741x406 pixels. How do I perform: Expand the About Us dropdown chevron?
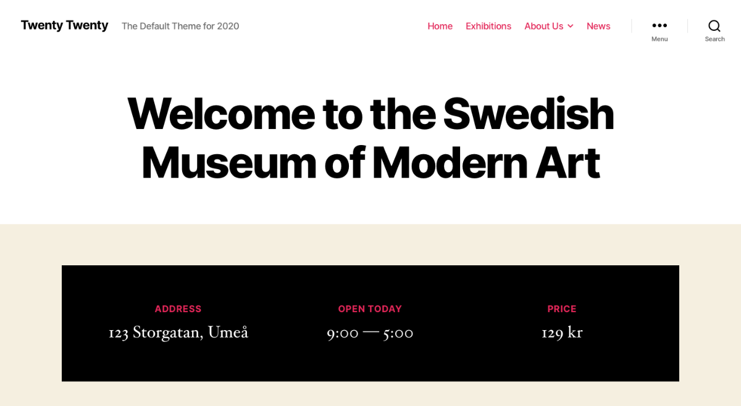(571, 26)
